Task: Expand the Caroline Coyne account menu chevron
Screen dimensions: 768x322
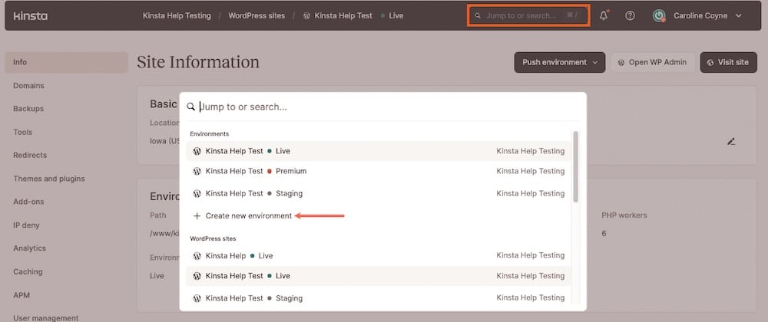Action: coord(739,15)
